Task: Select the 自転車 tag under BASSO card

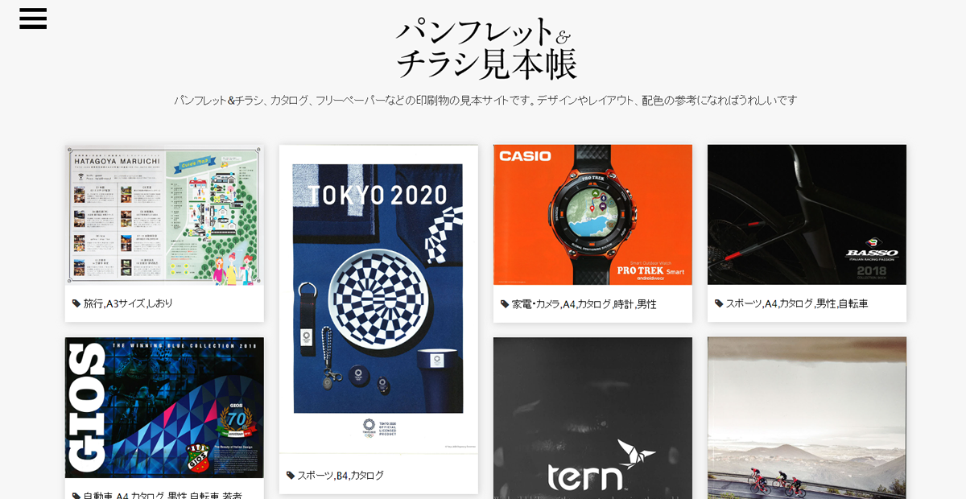Action: coord(853,303)
